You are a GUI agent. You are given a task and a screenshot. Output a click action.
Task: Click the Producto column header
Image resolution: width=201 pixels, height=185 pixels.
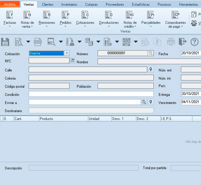click(x=63, y=119)
